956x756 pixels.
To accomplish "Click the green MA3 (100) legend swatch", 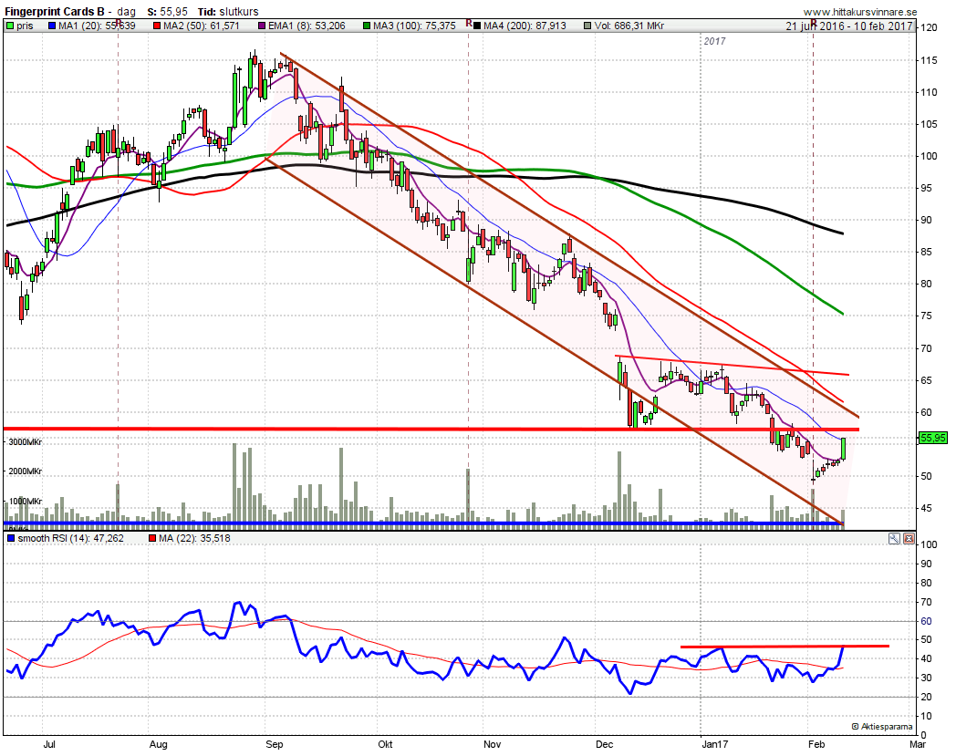I will coord(367,26).
